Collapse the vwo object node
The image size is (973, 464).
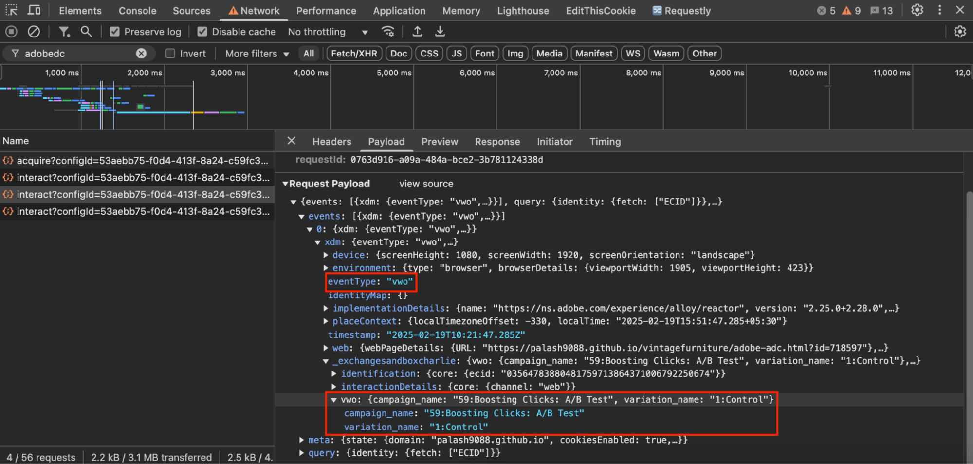click(x=334, y=400)
